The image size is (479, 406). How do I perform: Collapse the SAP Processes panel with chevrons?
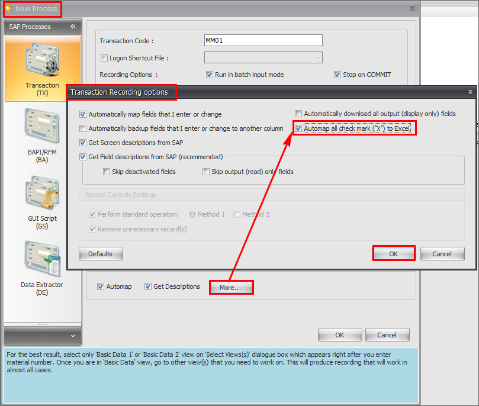point(73,27)
